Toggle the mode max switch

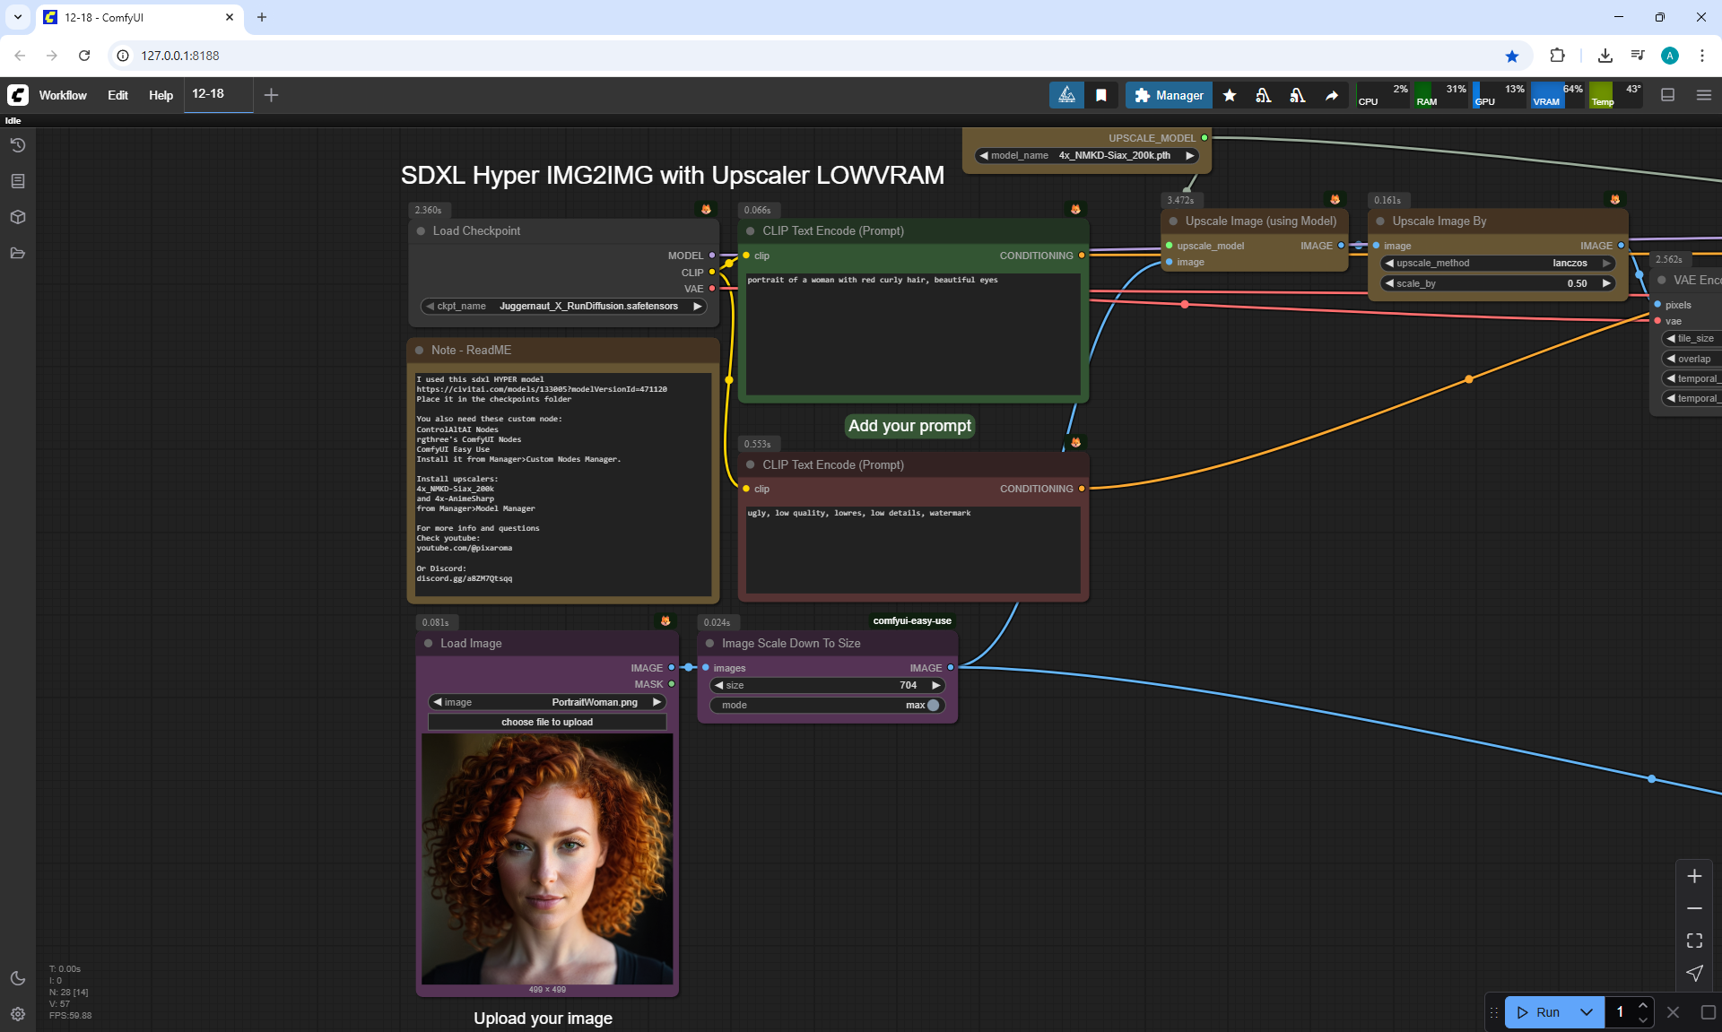(x=933, y=705)
